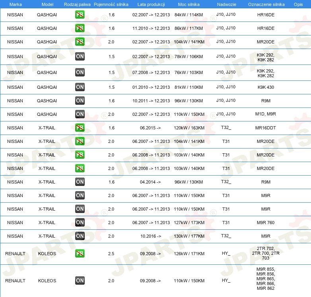
Task: Click diesel ON icon in 76kW / 103KM row
Action: click(x=80, y=72)
